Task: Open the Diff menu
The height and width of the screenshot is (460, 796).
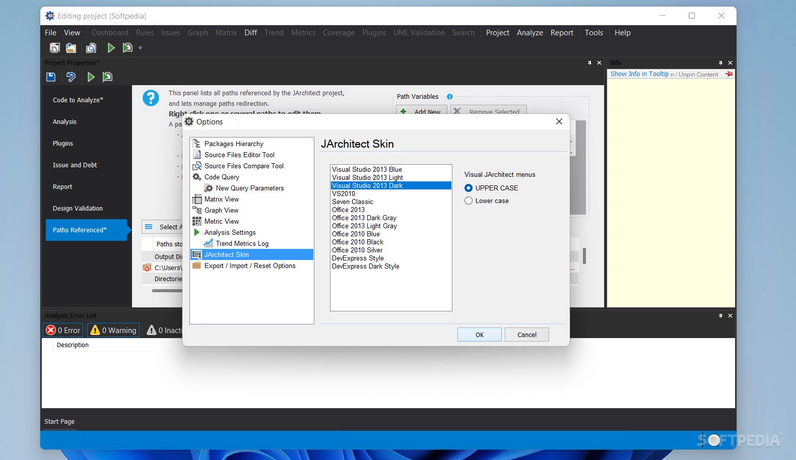Action: 251,33
